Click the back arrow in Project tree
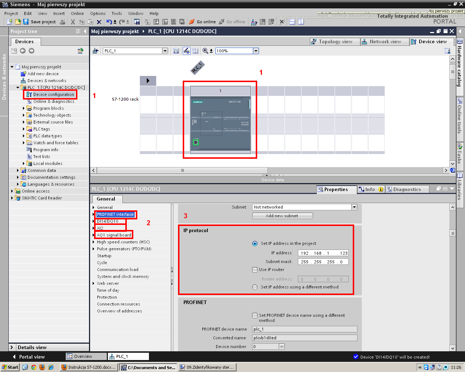Viewport: 465px width, 372px height. (23, 51)
